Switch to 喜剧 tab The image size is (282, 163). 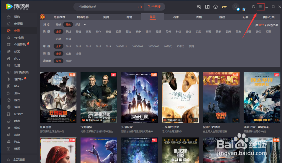pos(199,17)
